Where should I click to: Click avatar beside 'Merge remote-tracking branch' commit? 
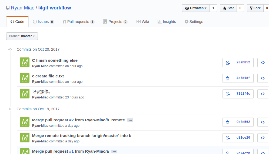click(x=25, y=138)
